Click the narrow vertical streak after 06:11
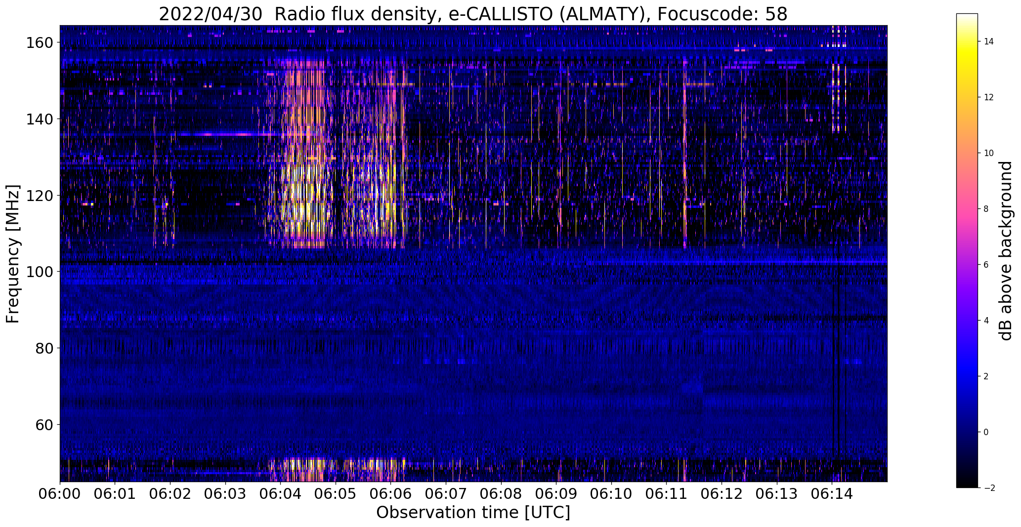Image resolution: width=1021 pixels, height=527 pixels. (684, 153)
